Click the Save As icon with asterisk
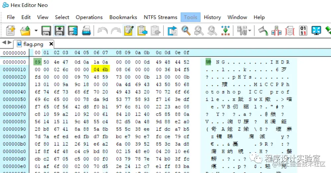Screen dimensions: 331x173 click(59, 31)
